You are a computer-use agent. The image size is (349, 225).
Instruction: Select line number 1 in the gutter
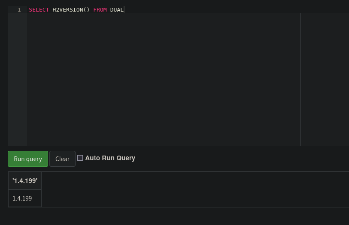click(19, 10)
